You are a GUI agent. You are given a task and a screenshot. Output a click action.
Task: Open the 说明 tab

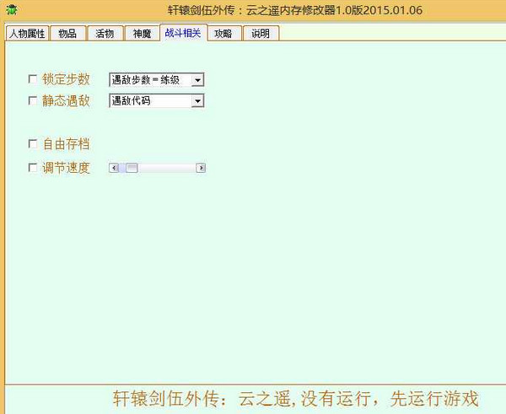pyautogui.click(x=261, y=33)
